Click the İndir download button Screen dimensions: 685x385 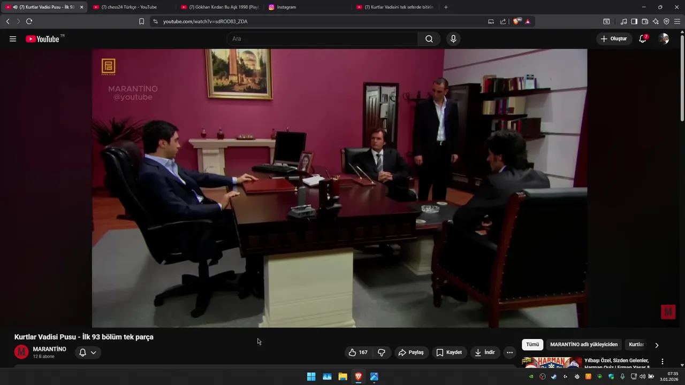(485, 352)
